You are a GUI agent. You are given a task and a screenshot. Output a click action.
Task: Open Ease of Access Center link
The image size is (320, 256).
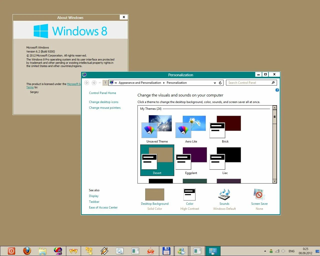[x=103, y=207]
